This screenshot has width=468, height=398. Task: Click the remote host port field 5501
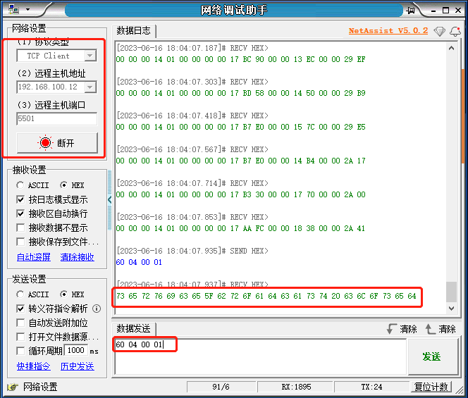coord(56,119)
